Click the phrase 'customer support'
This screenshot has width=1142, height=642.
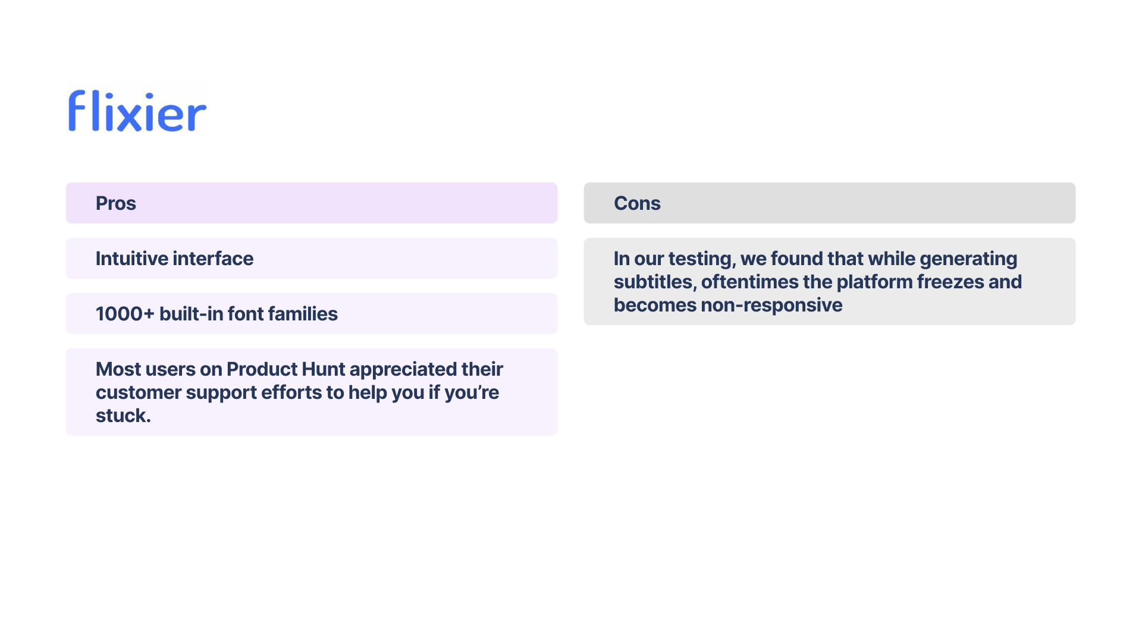coord(175,392)
